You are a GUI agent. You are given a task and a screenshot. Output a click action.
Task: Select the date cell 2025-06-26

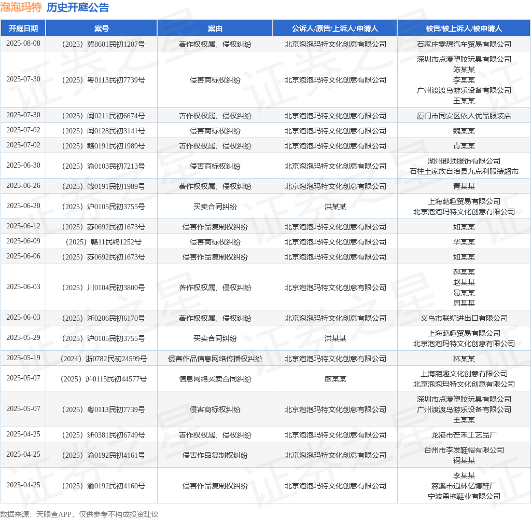(x=23, y=186)
